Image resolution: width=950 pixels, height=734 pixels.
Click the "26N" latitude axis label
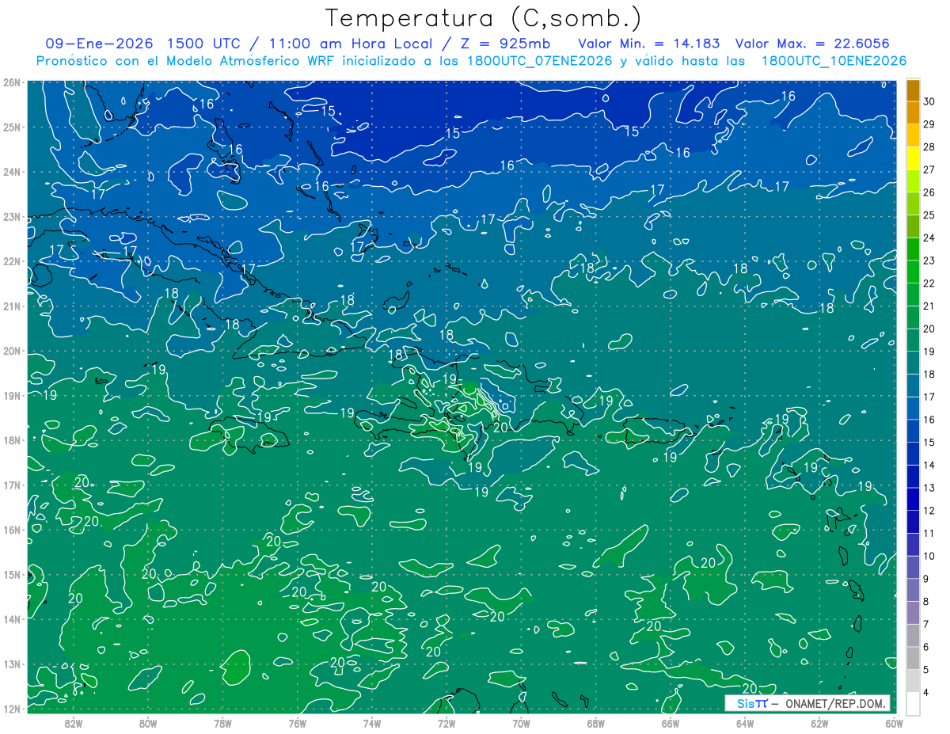point(11,82)
